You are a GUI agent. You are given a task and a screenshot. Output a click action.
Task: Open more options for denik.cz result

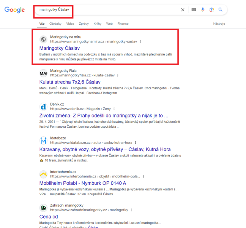(114, 109)
